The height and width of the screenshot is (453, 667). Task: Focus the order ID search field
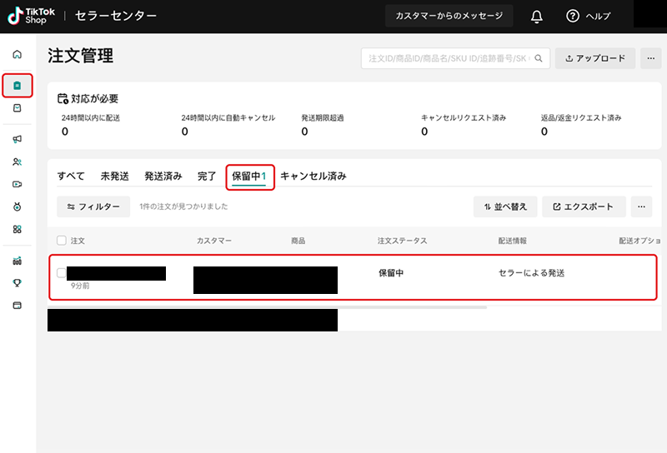446,58
